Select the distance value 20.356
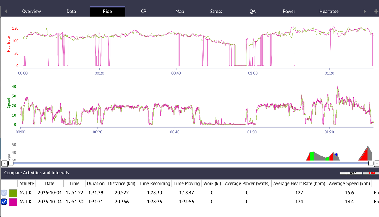Screen dimensions: 379x217 [122, 202]
